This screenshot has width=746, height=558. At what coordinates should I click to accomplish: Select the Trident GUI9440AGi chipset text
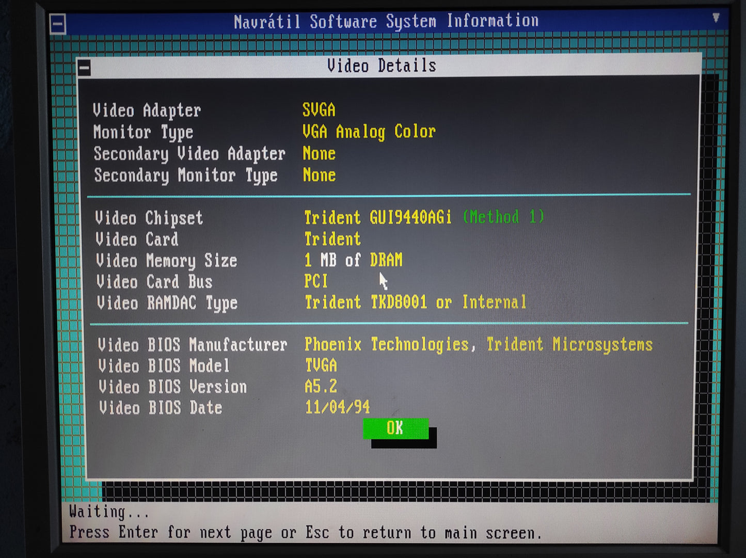377,217
